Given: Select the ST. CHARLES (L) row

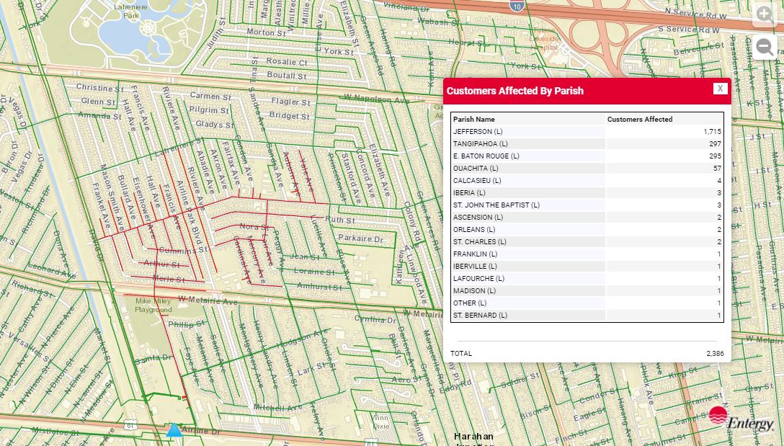Looking at the screenshot, I should click(587, 241).
